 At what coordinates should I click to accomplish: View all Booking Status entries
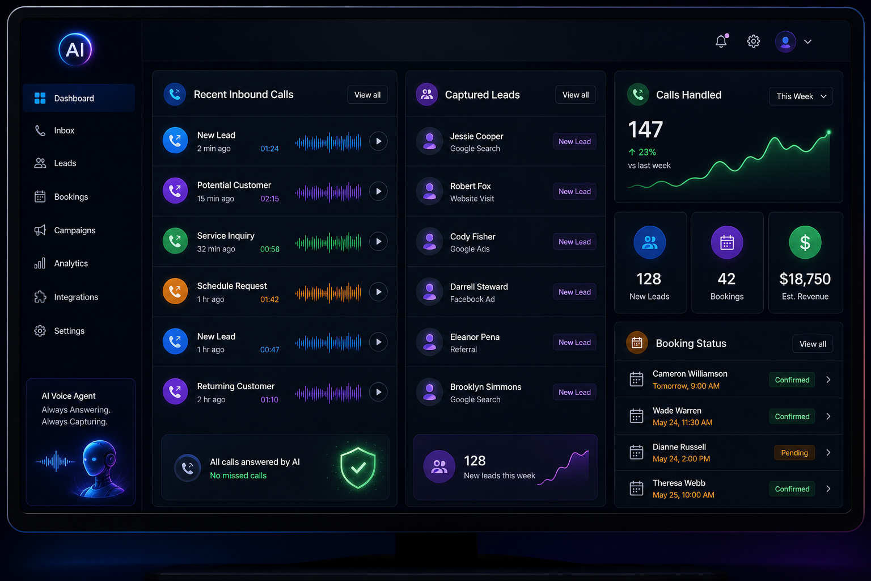813,344
